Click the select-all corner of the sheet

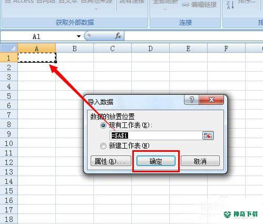coord(9,48)
